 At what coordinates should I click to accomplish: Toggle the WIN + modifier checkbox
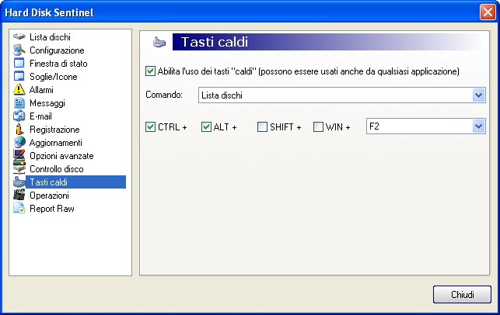point(318,127)
